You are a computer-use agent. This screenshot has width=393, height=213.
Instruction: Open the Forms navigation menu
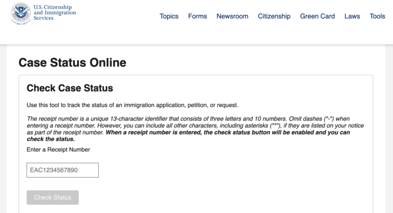point(198,16)
